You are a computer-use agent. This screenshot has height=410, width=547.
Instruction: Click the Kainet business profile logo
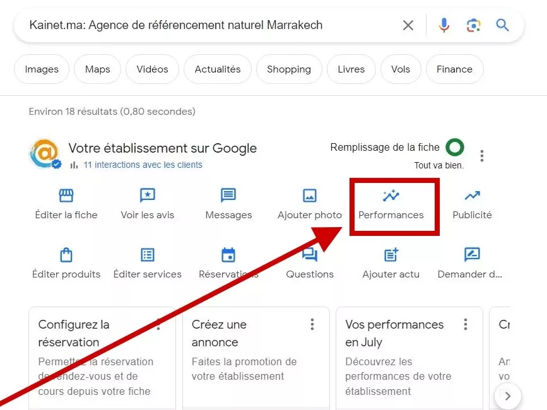[45, 154]
